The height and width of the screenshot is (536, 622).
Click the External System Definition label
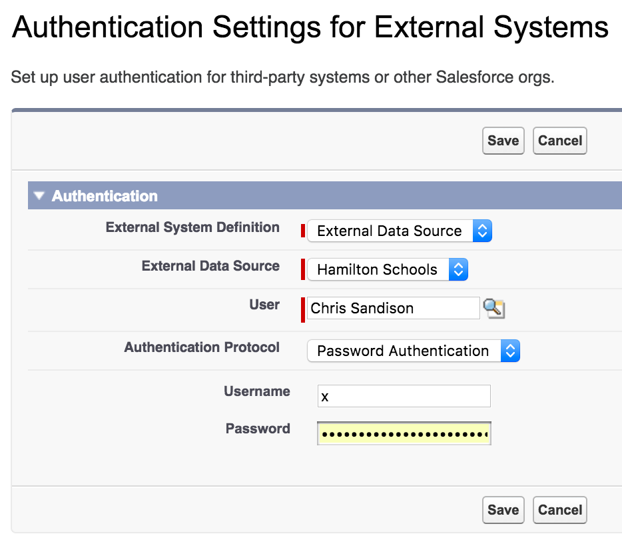[x=192, y=227]
